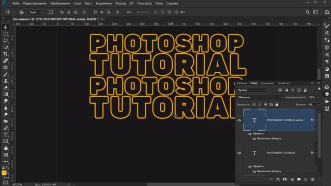This screenshot has width=331, height=186.
Task: Toggle Quick Mask mode icon
Action: [x=6, y=182]
